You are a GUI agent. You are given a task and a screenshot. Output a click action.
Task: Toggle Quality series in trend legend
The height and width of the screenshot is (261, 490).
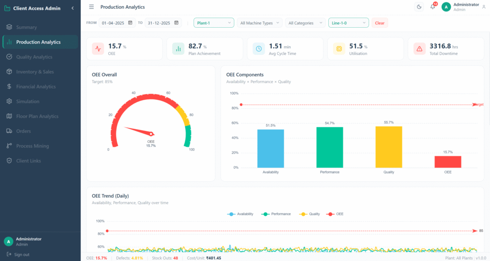(310, 214)
